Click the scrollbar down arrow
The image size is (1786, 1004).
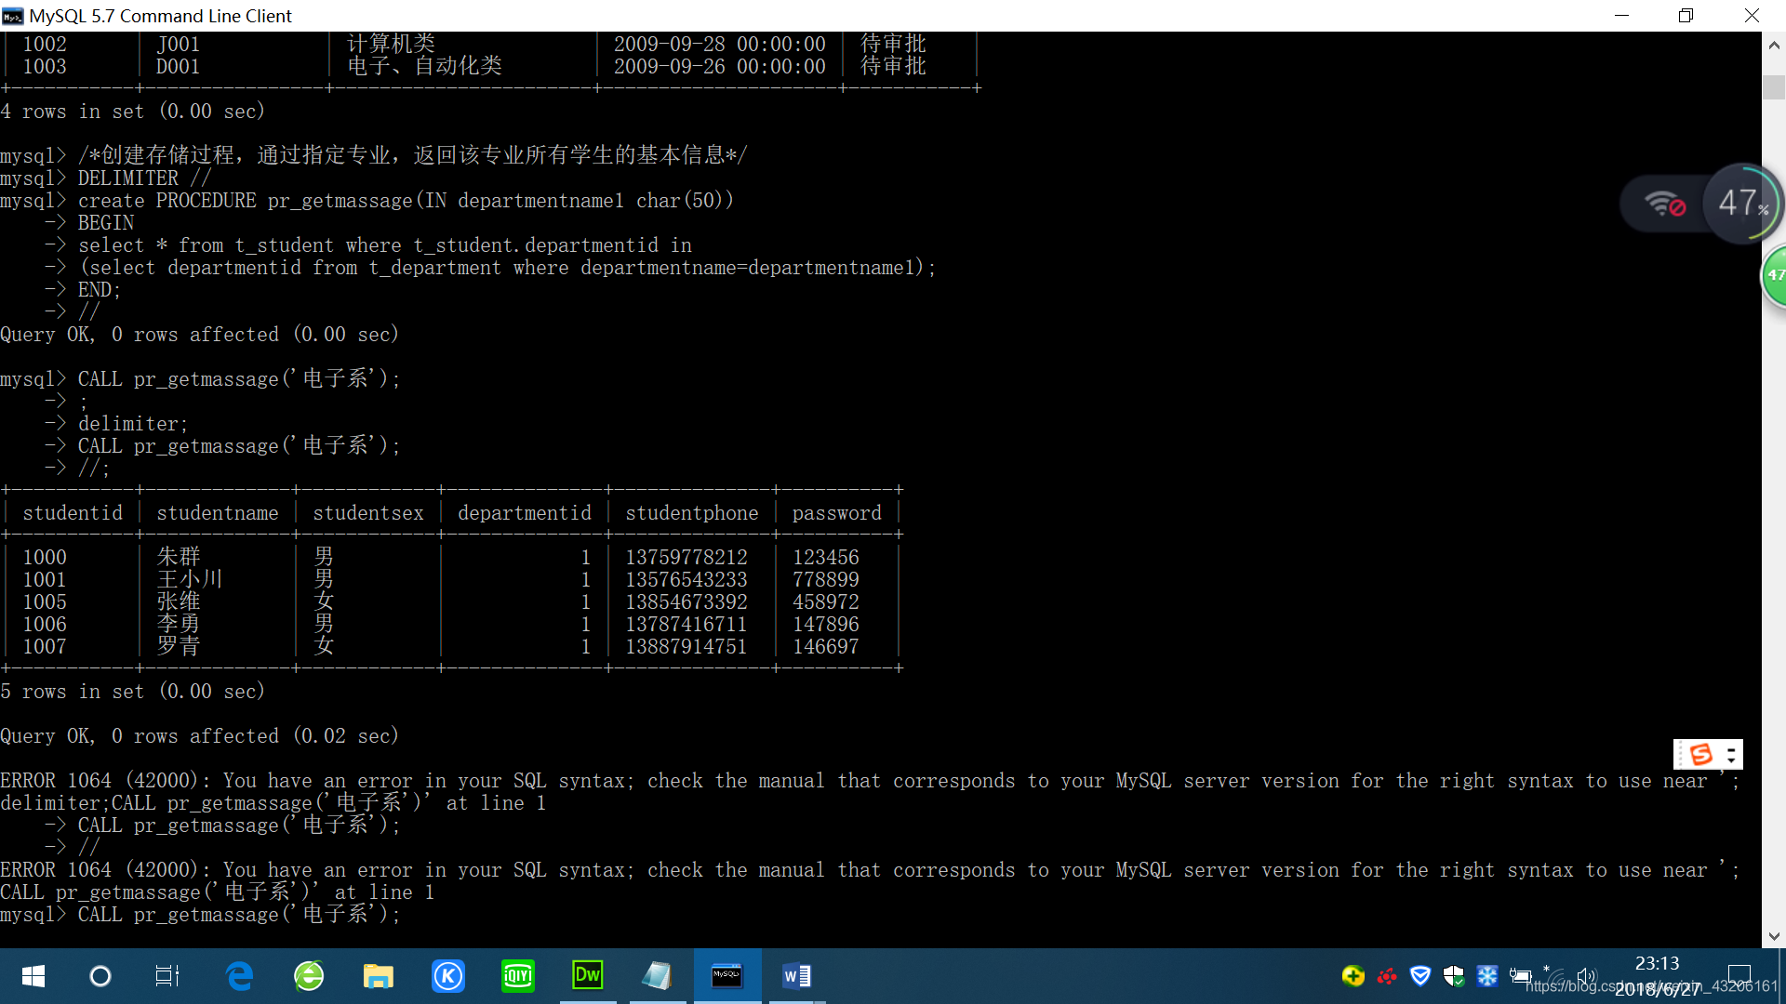click(x=1774, y=936)
